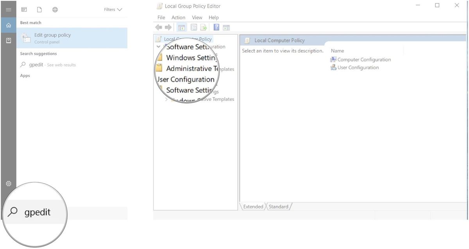This screenshot has width=469, height=249.
Task: Open the hamburger menu in the search panel
Action: (8, 9)
